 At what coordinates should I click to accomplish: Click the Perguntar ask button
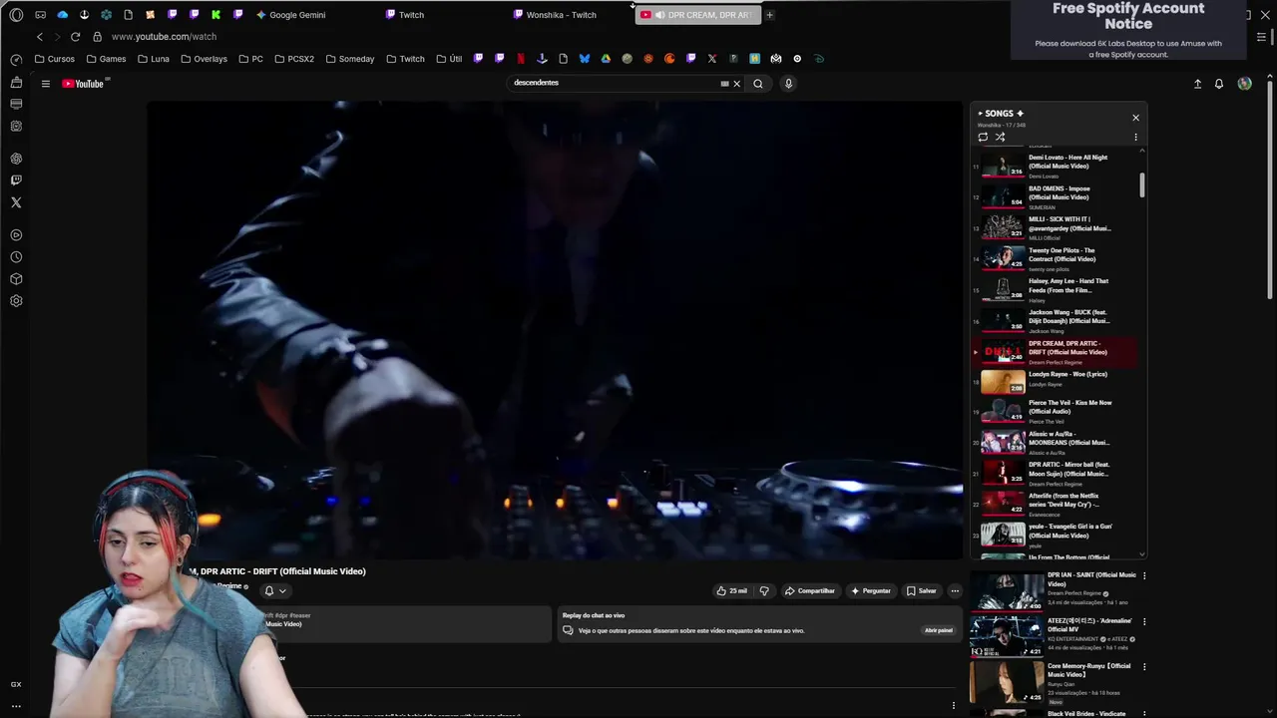click(x=870, y=590)
